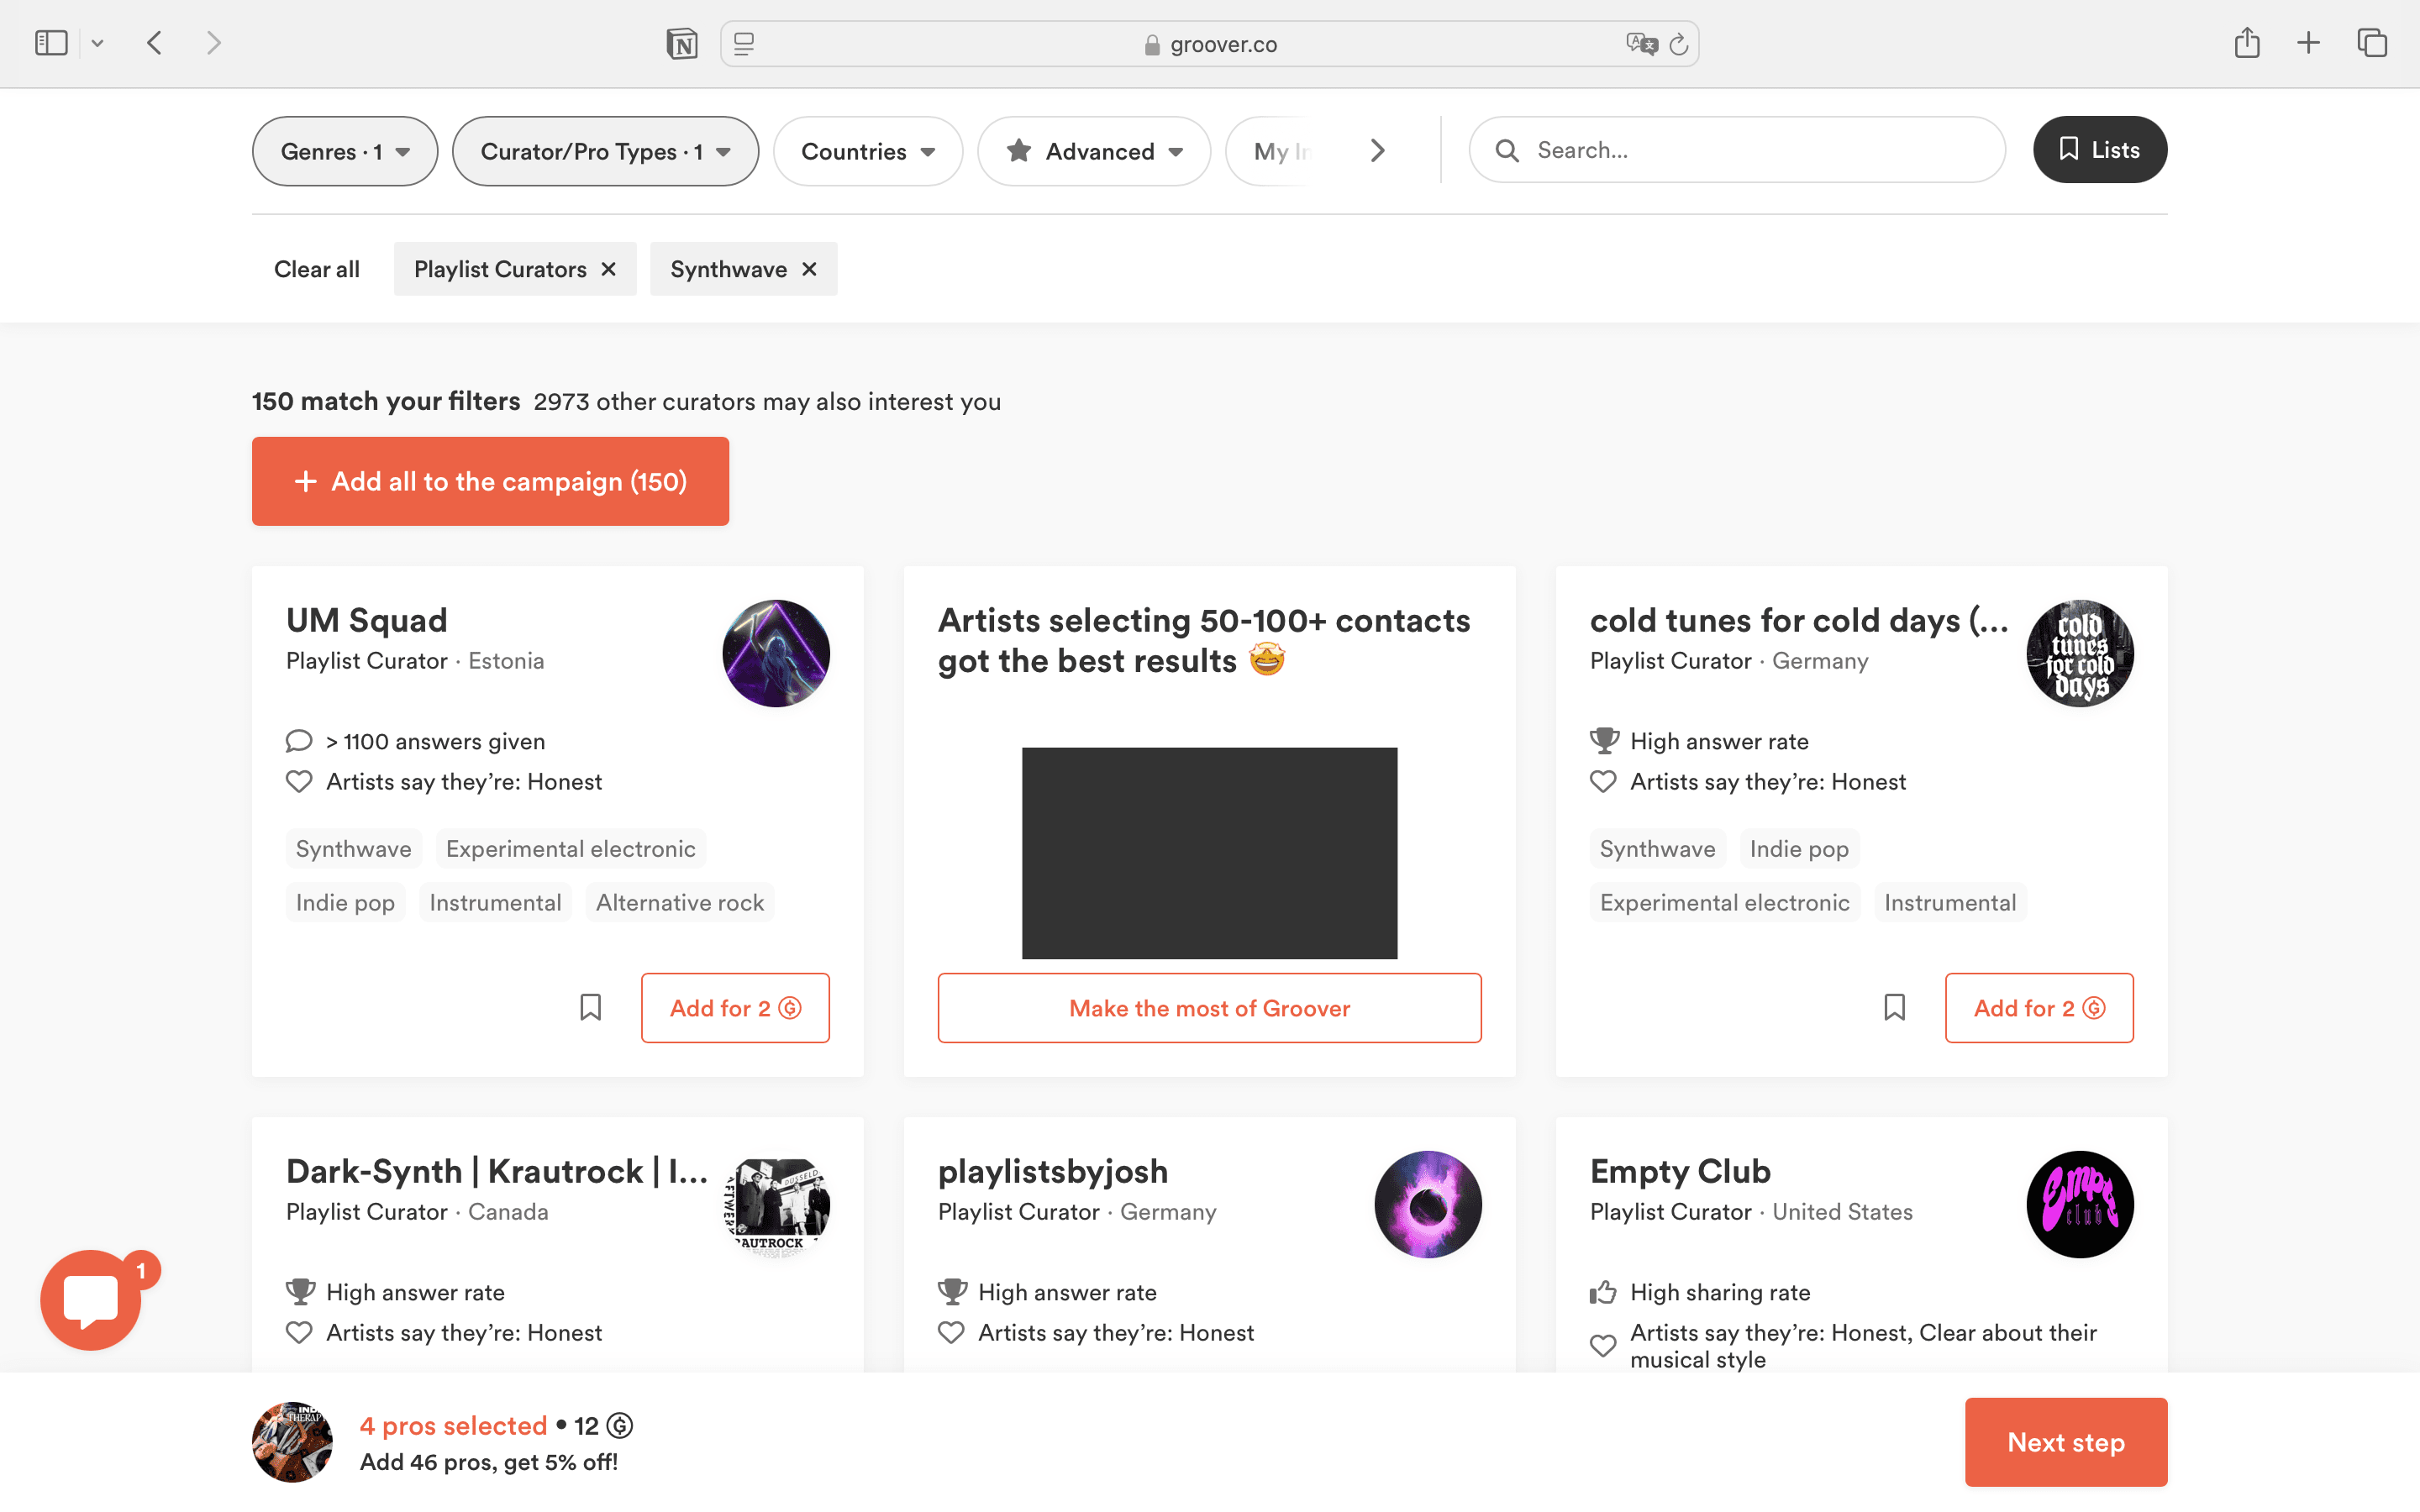
Task: Remove the Synthwave filter chip
Action: coord(809,269)
